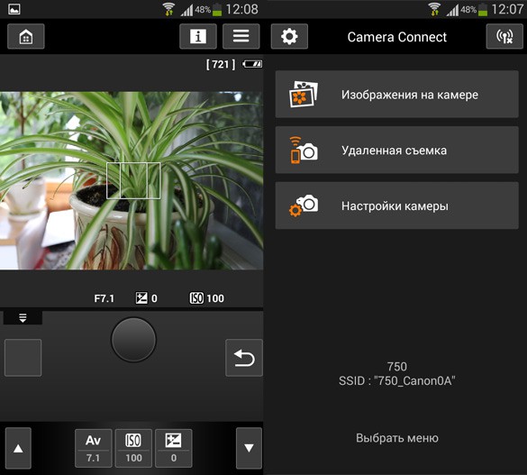Open Настройки камеры

pos(397,206)
